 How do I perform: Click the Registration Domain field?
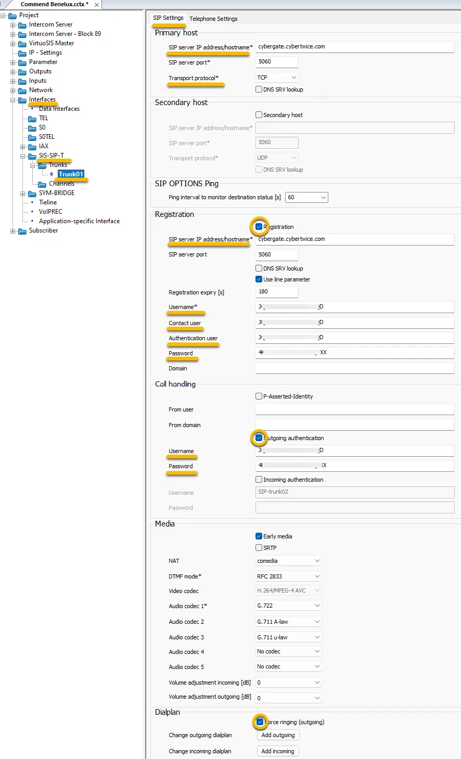(x=355, y=368)
